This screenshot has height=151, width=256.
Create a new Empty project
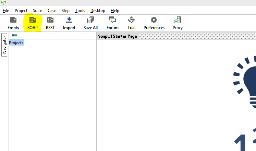[x=13, y=23]
